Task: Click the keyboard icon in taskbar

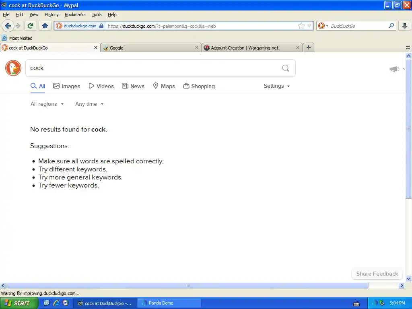Action: click(356, 304)
